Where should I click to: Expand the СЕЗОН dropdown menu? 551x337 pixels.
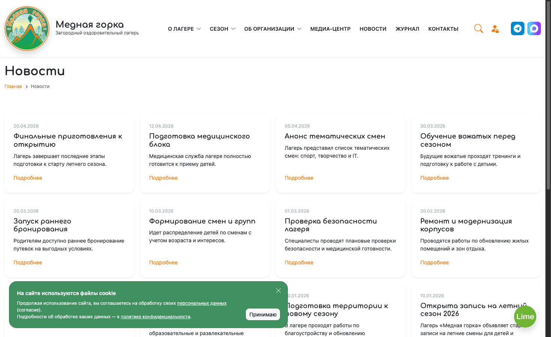223,29
